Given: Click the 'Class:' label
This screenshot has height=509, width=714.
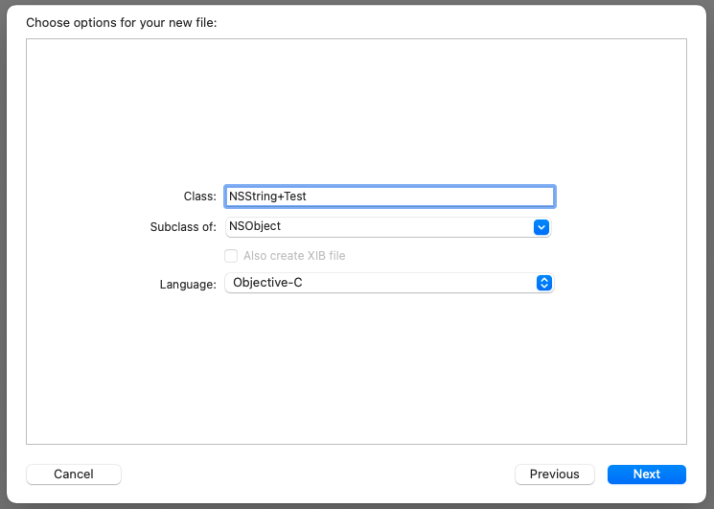Looking at the screenshot, I should (200, 197).
